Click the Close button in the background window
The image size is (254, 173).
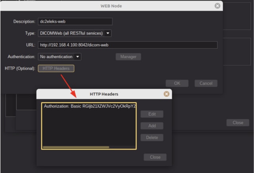pos(238,123)
